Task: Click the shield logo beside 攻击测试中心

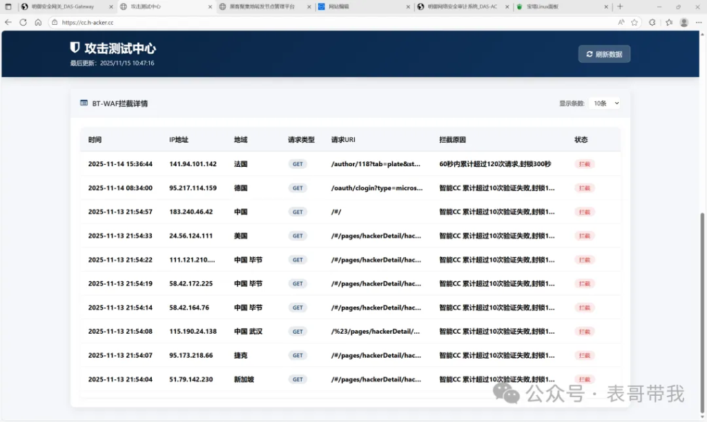Action: (75, 48)
